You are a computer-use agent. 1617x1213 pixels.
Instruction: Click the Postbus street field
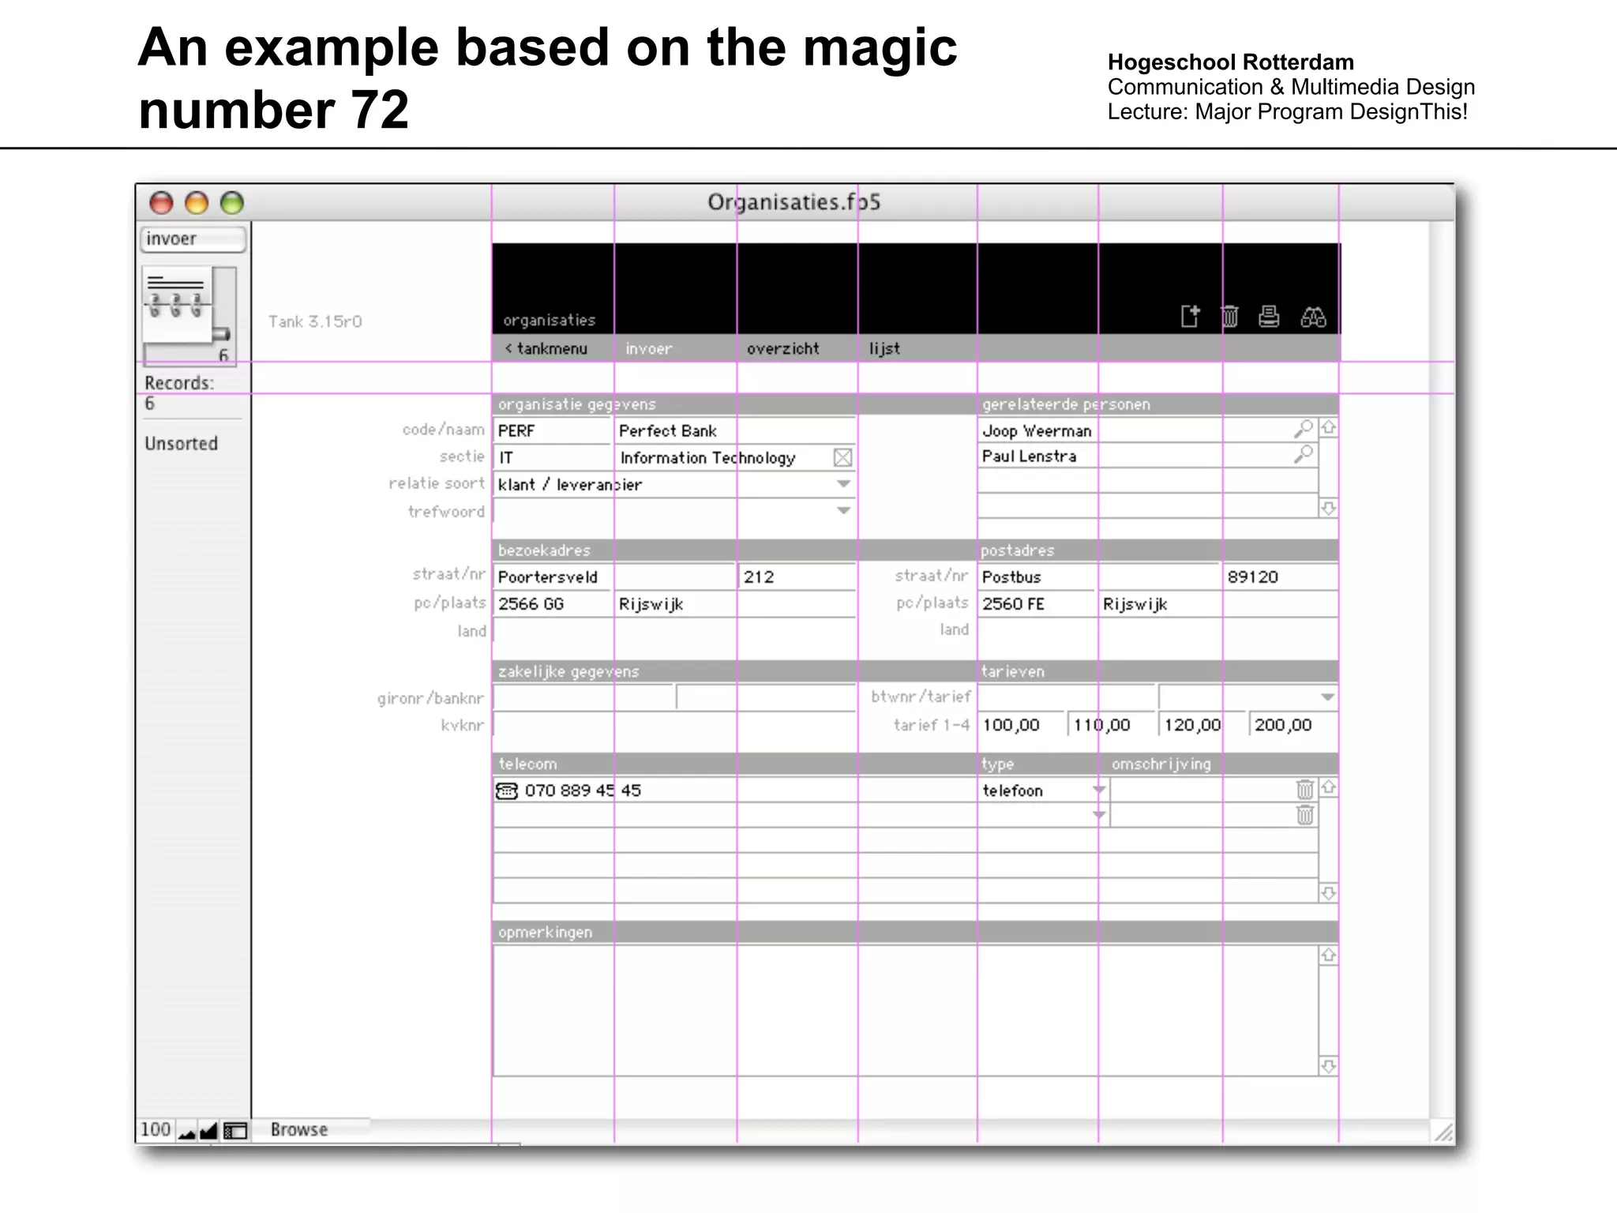click(1099, 576)
